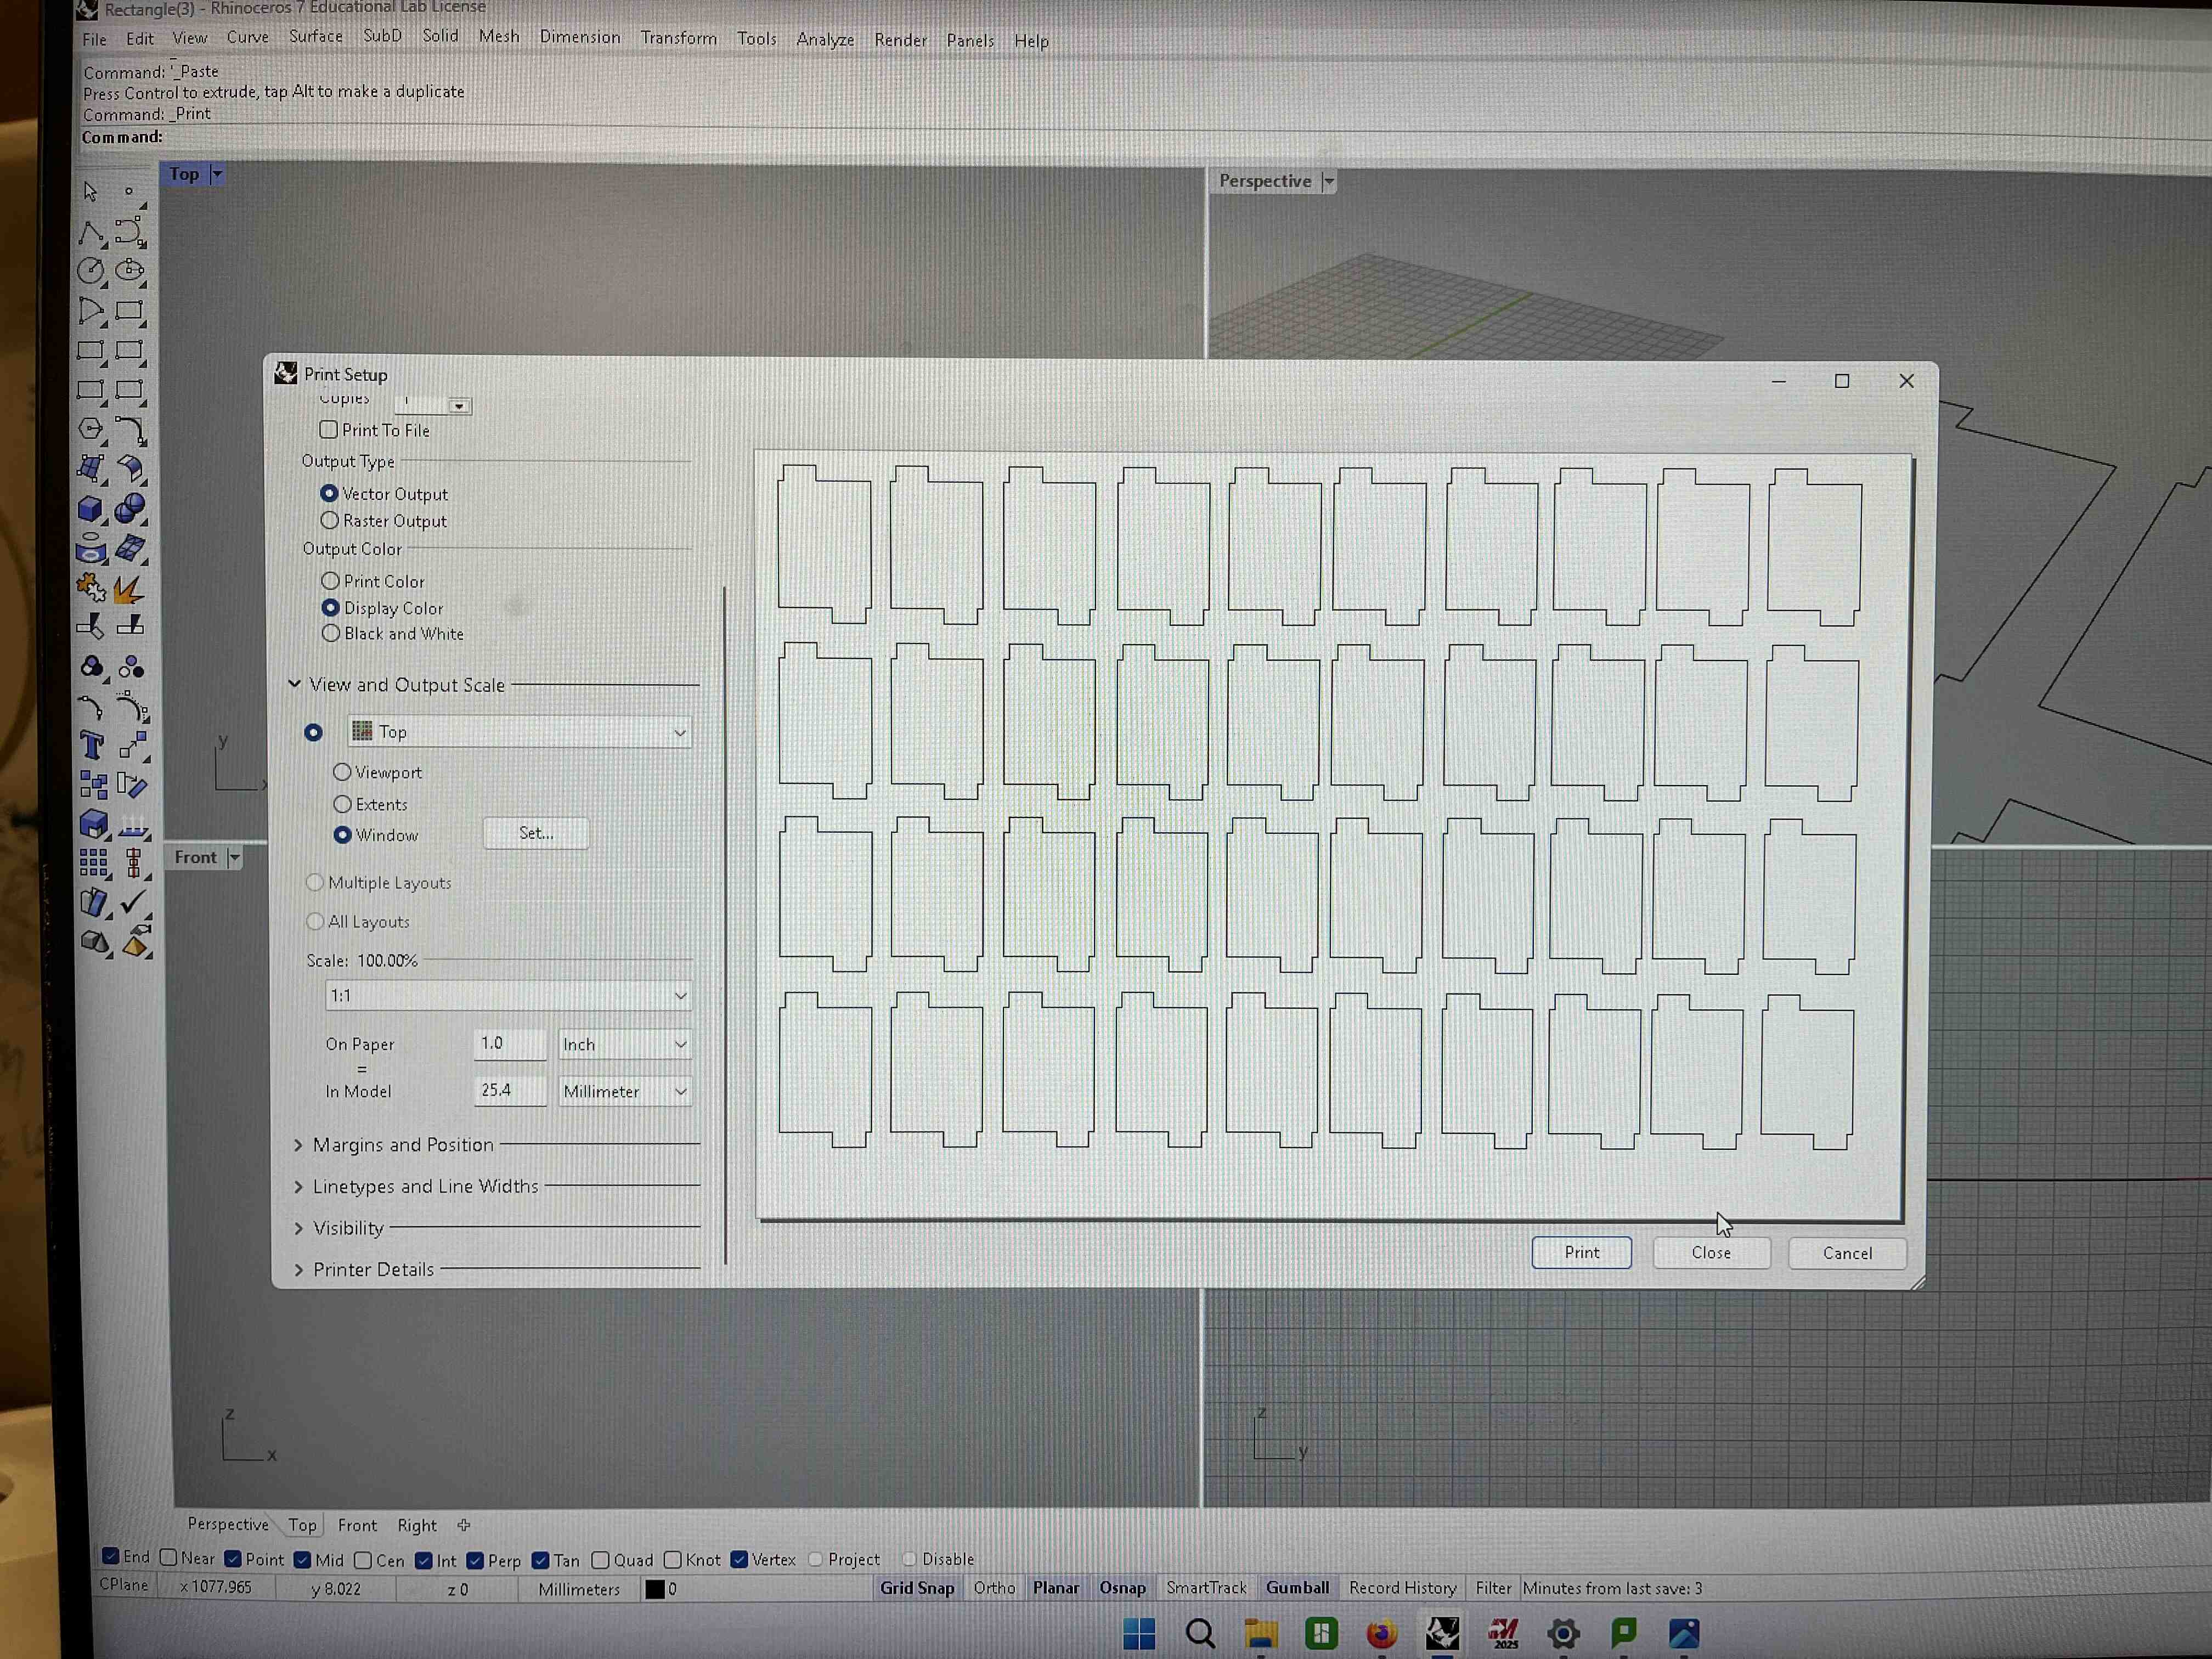Image resolution: width=2212 pixels, height=1659 pixels.
Task: Click the Polygon tool icon
Action: 91,429
